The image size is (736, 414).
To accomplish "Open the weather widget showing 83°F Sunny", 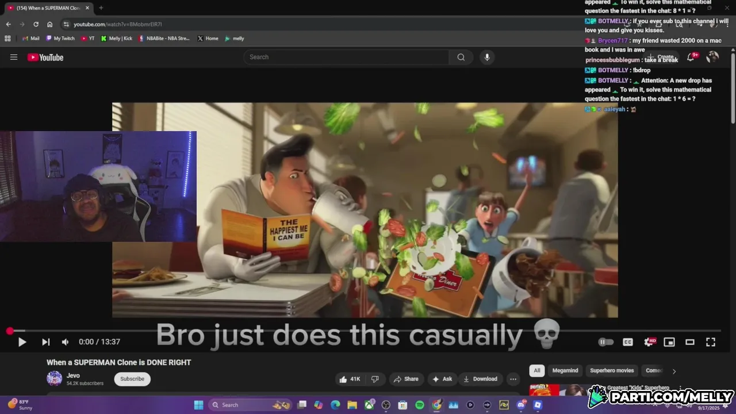I will [20, 405].
